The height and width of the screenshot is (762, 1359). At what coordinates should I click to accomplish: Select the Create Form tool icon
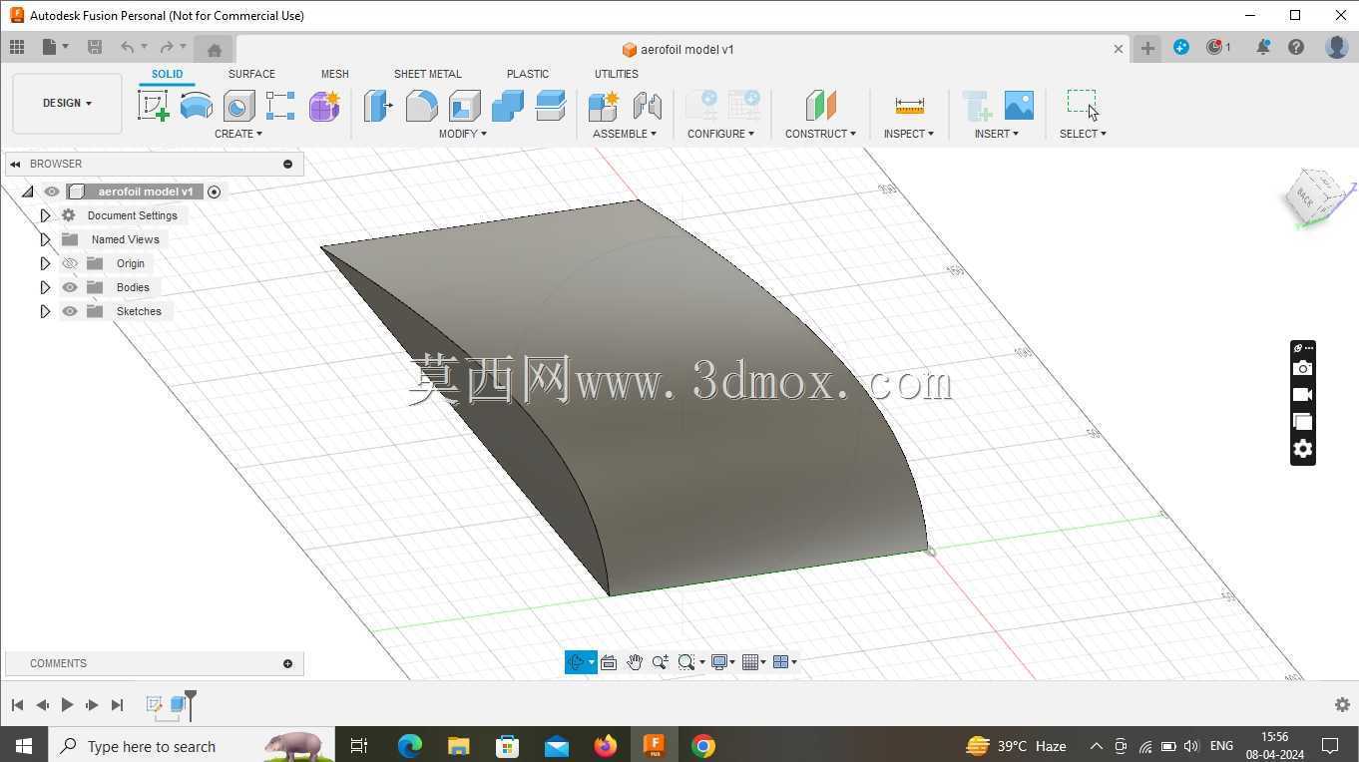tap(324, 106)
